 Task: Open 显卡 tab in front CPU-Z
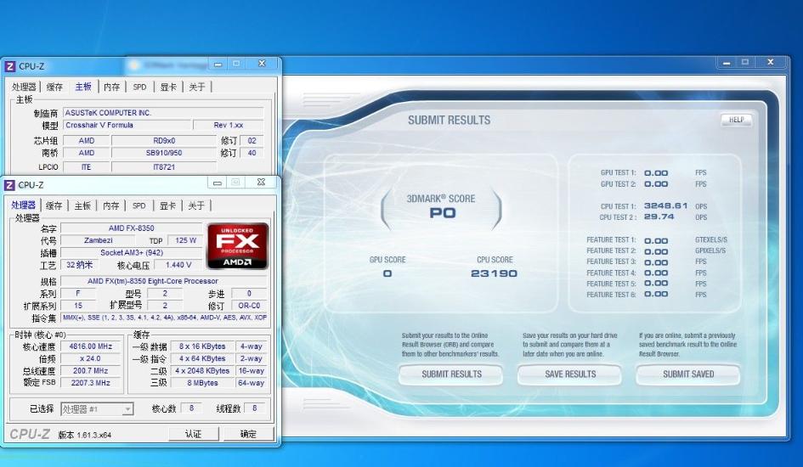point(167,205)
